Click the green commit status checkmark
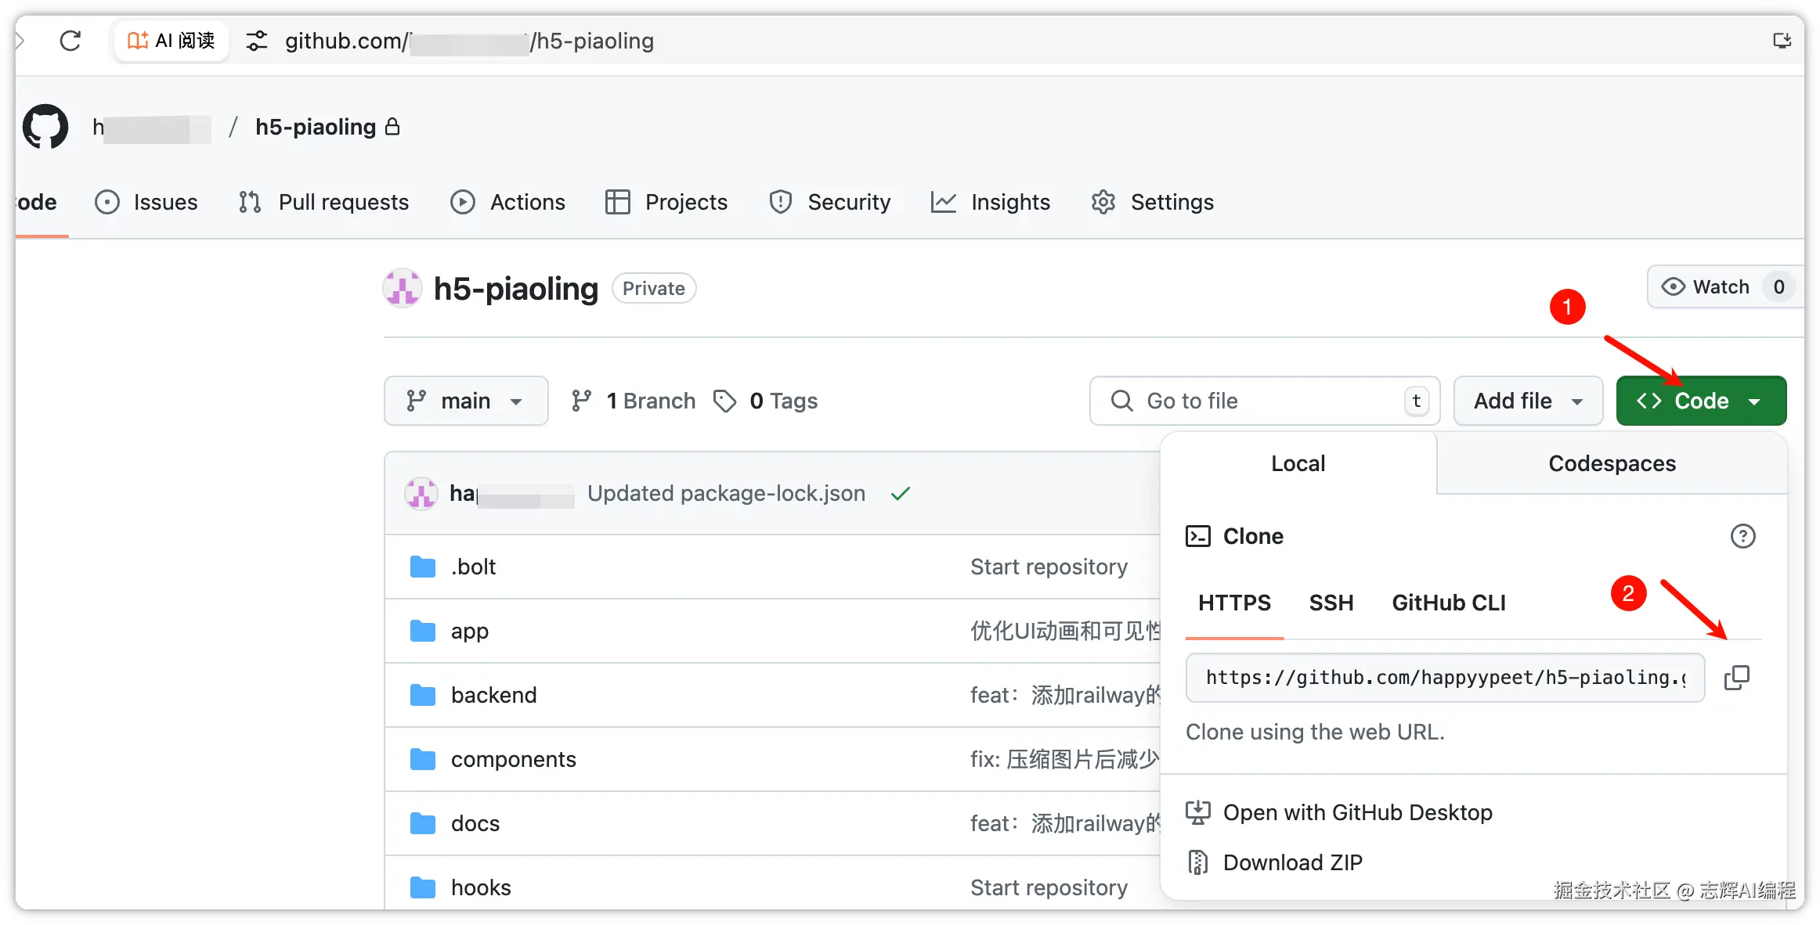Image resolution: width=1820 pixels, height=925 pixels. 901,494
